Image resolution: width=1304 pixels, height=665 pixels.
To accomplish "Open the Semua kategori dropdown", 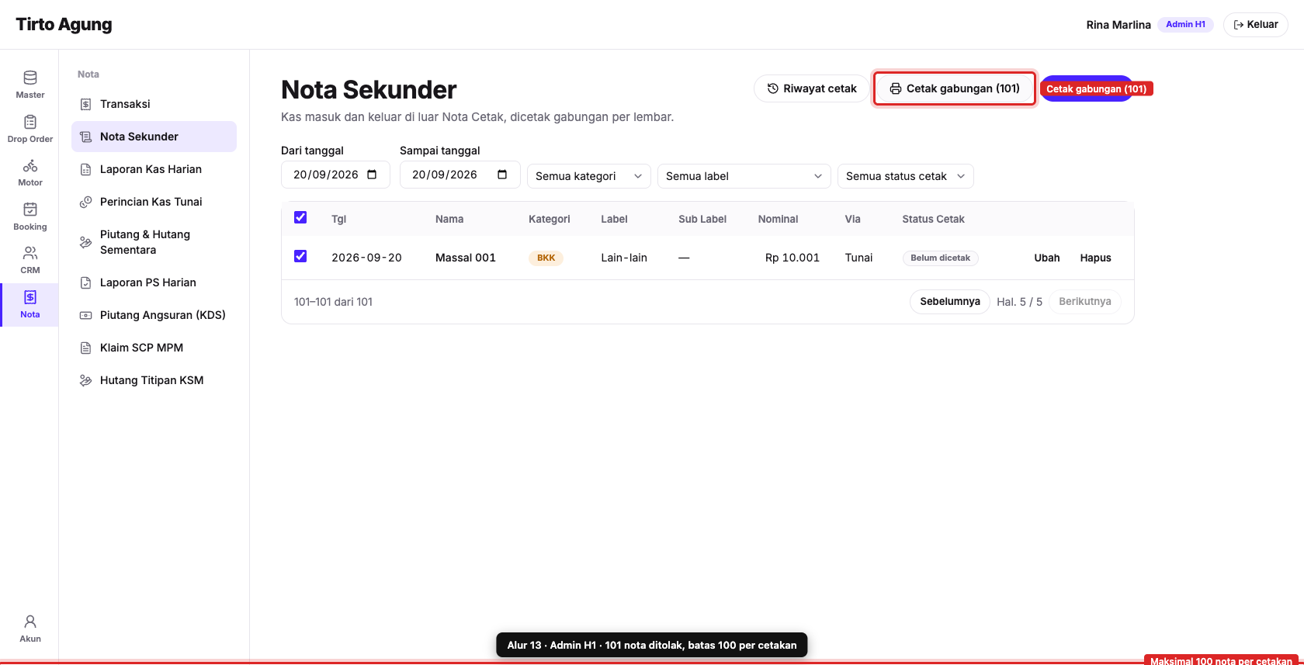I will [x=589, y=176].
